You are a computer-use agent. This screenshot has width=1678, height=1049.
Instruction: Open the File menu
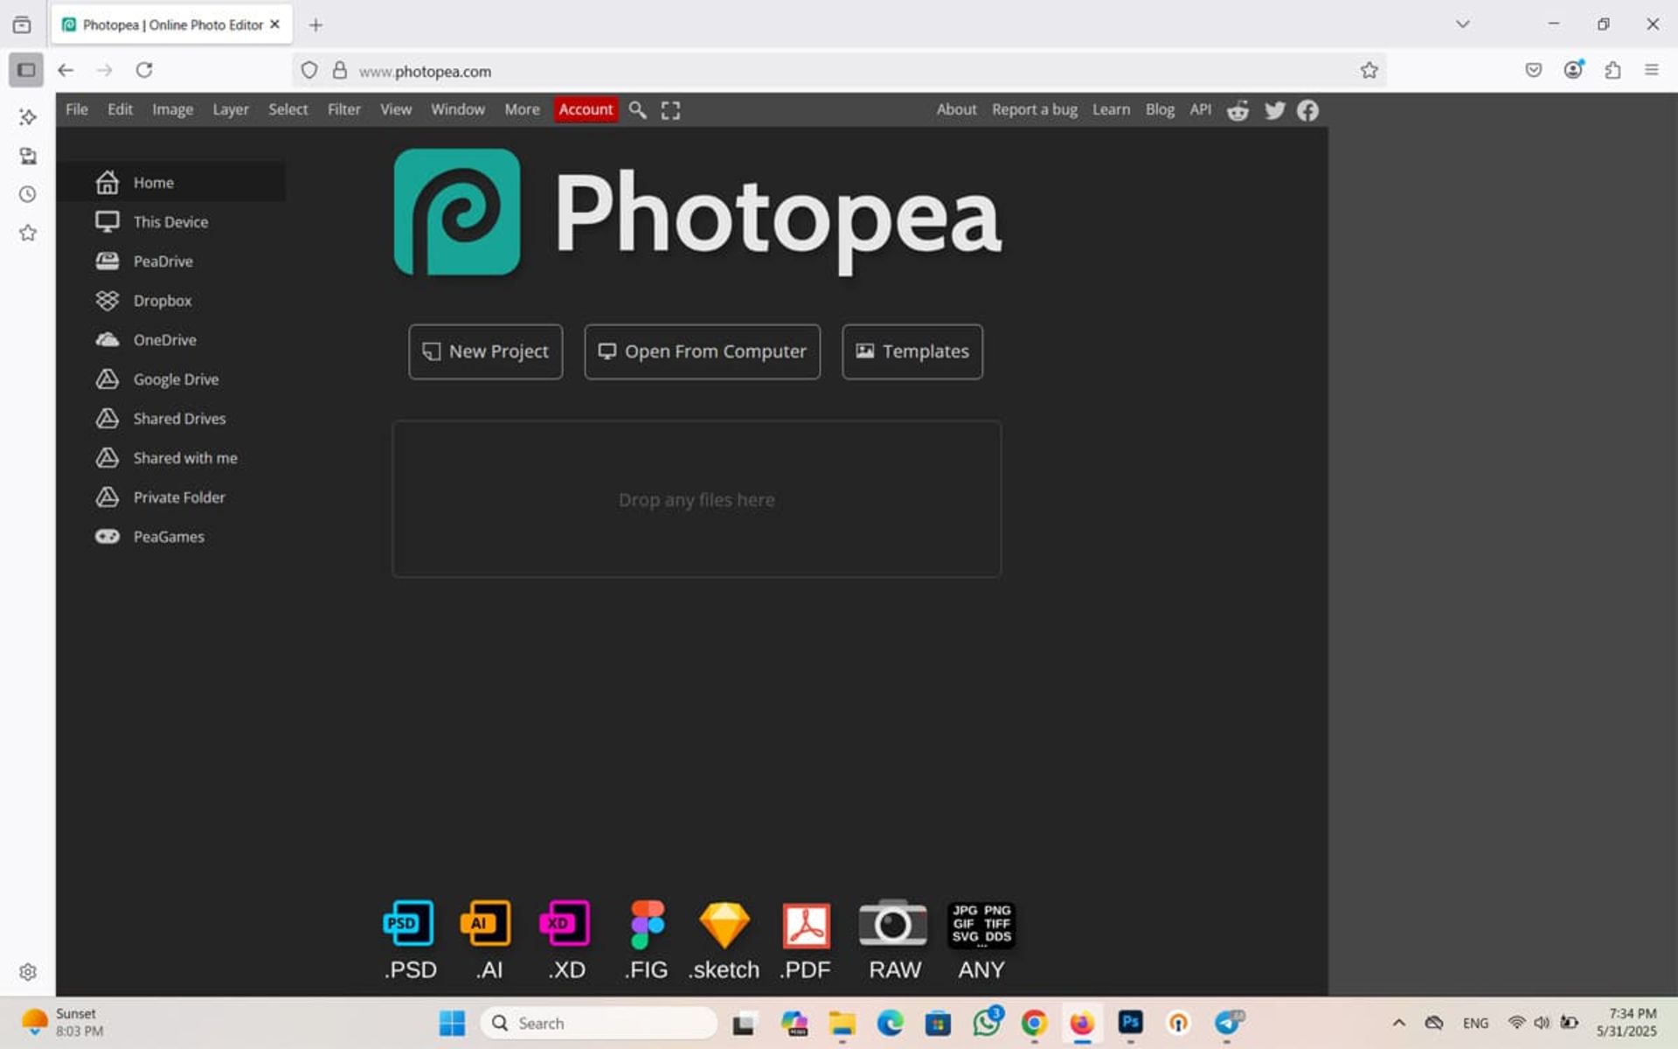point(77,109)
